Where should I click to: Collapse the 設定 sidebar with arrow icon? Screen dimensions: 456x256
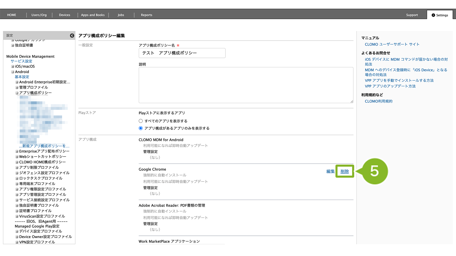pos(72,36)
